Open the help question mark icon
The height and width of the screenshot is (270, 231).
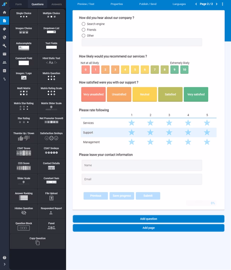tap(5, 258)
